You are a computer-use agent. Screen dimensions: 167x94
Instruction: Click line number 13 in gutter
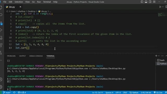click(10, 48)
